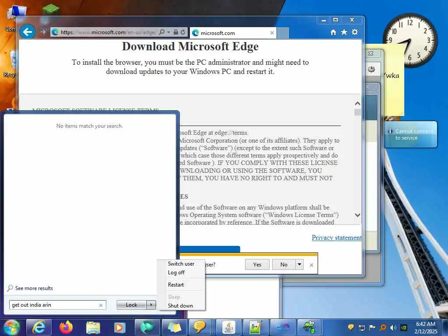Choose Shut down from power menu
This screenshot has width=448, height=336.
point(180,306)
